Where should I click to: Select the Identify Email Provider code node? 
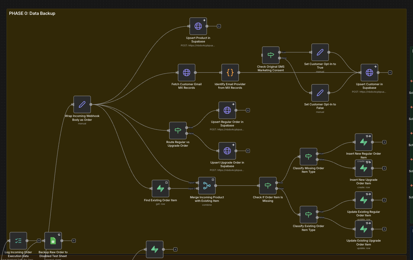(x=230, y=72)
